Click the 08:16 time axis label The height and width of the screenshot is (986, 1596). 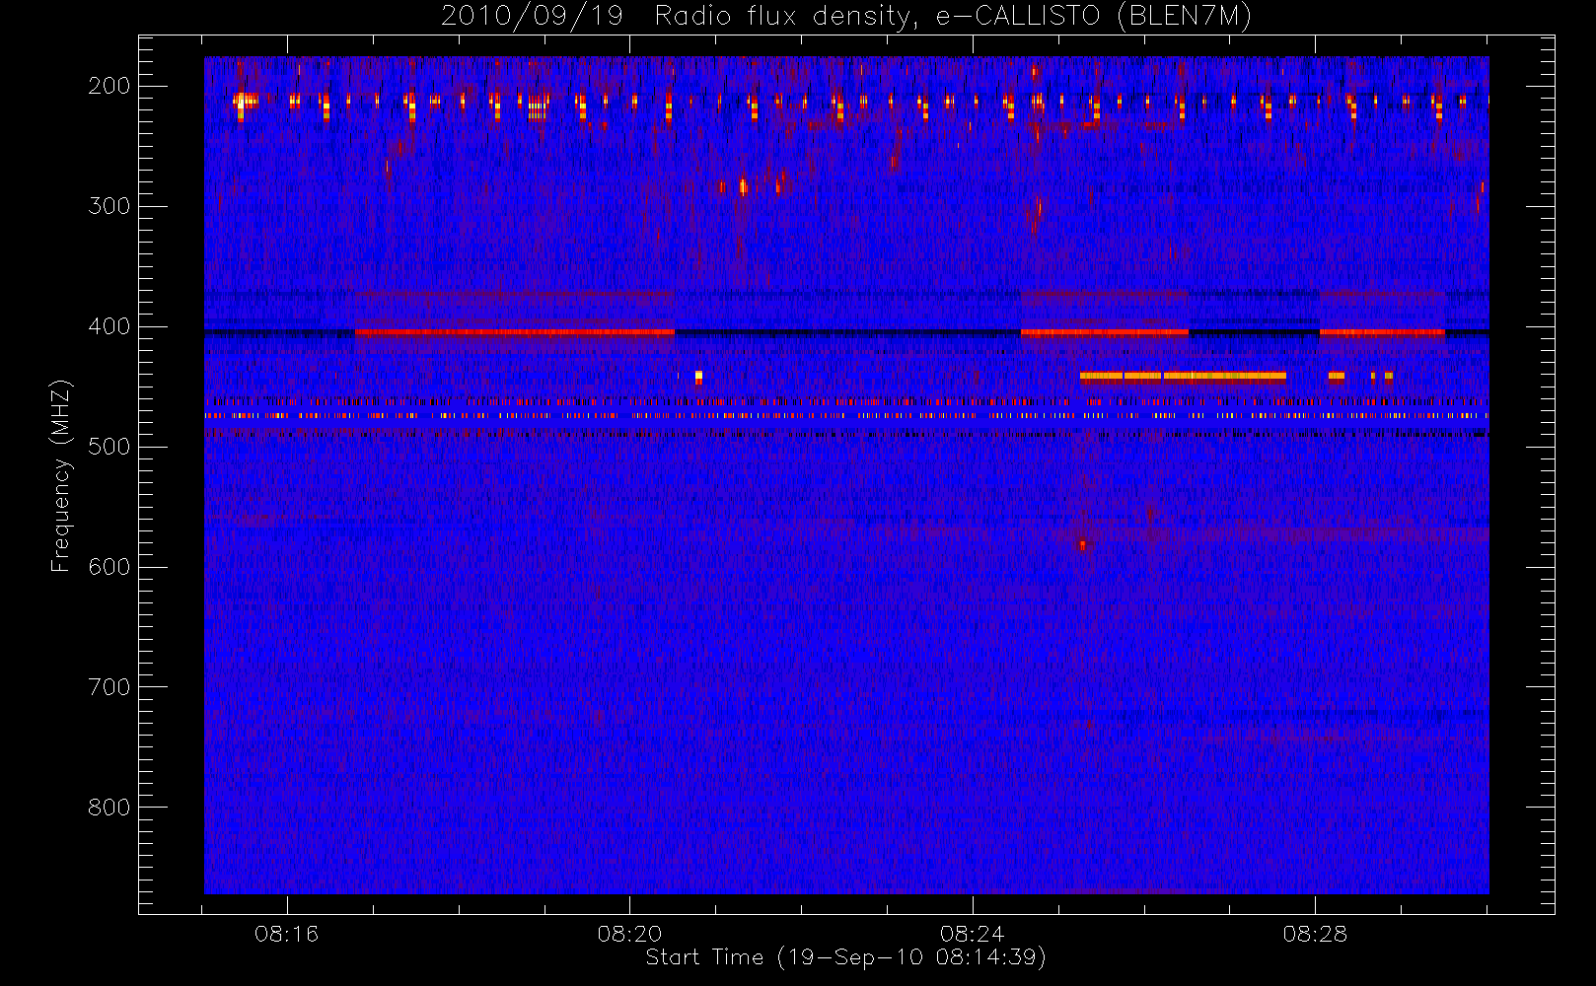tap(286, 934)
